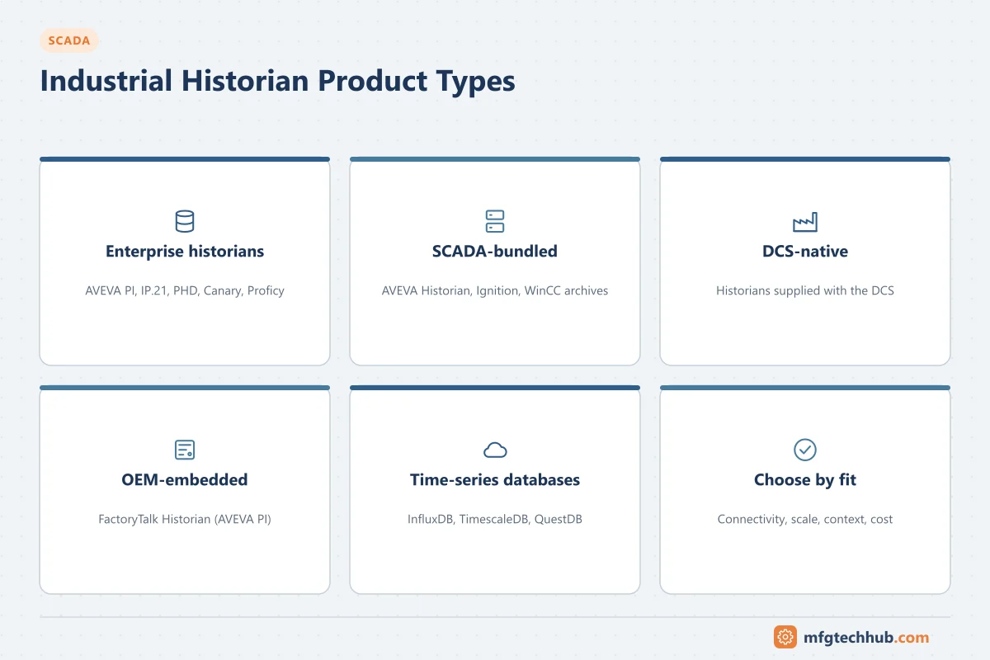The image size is (990, 660).
Task: Select the OEM-embedded title
Action: (x=185, y=479)
